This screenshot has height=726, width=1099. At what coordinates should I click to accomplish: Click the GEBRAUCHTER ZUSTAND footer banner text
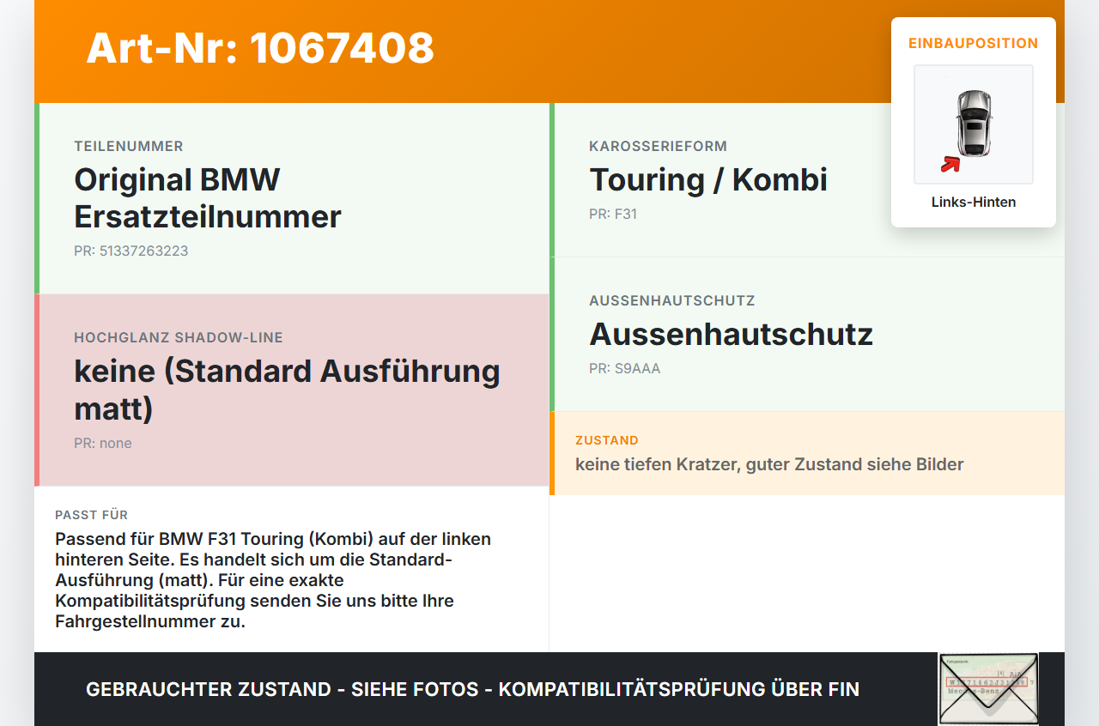472,689
